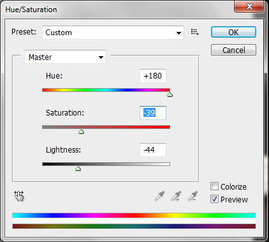269x242 pixels.
Task: Confirm changes with the OK button
Action: click(233, 32)
